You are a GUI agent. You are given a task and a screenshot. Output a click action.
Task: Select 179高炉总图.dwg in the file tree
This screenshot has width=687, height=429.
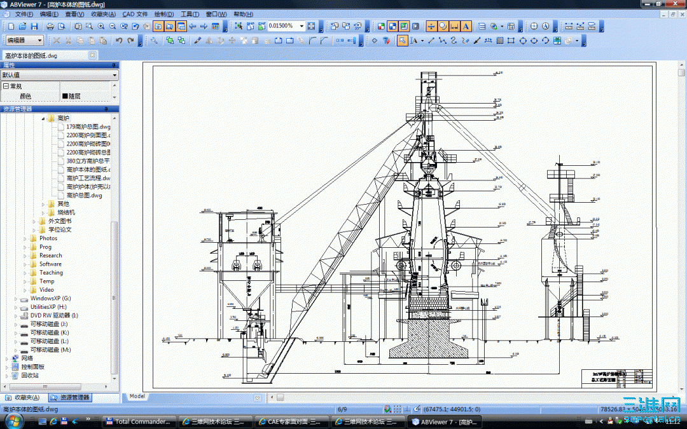(x=88, y=126)
